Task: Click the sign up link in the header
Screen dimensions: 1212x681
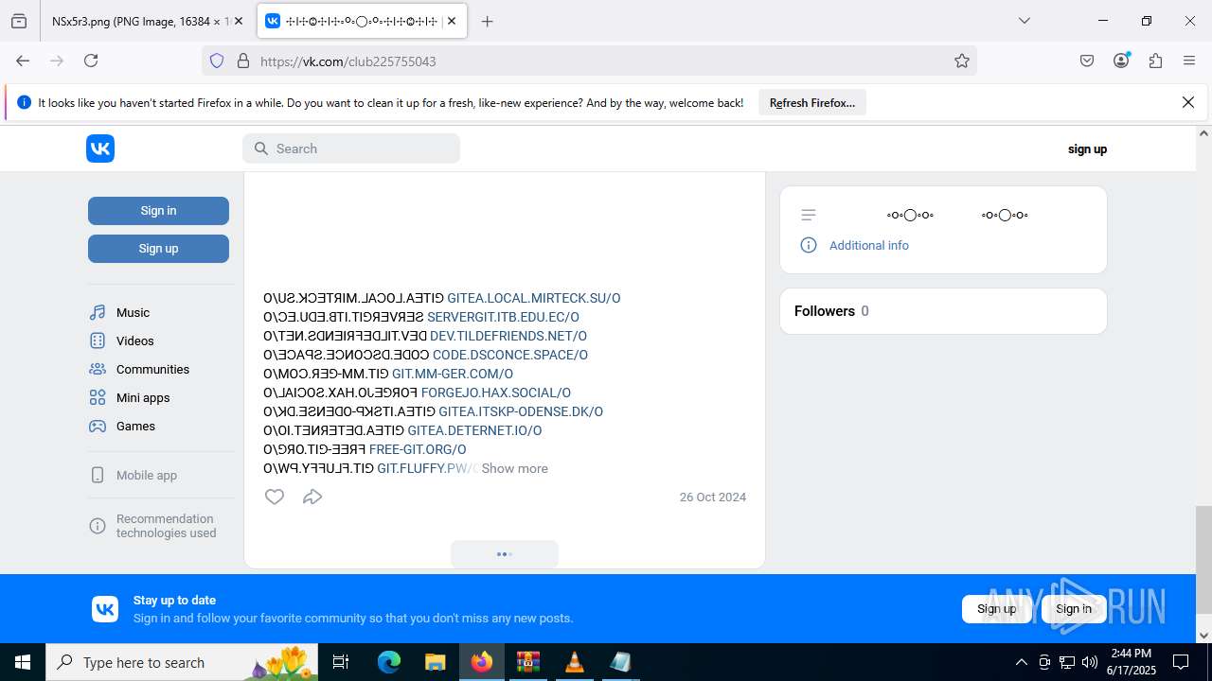Action: click(1087, 148)
